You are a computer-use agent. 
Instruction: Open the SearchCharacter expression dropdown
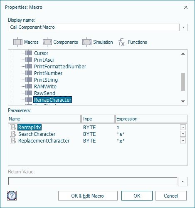(x=183, y=134)
